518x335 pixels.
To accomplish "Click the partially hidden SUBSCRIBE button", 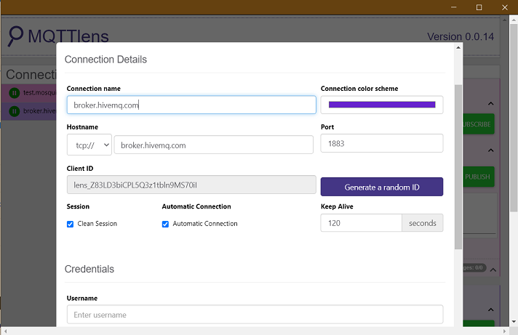I will [x=479, y=124].
